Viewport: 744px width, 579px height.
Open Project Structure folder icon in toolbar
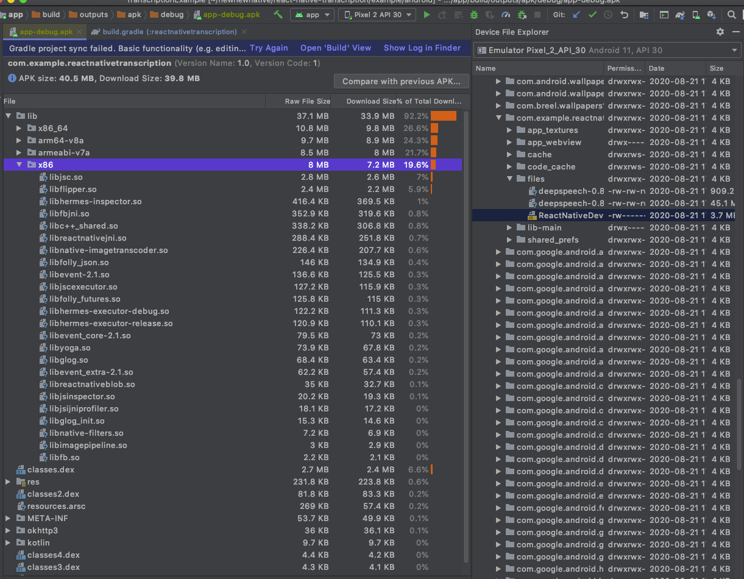point(645,15)
